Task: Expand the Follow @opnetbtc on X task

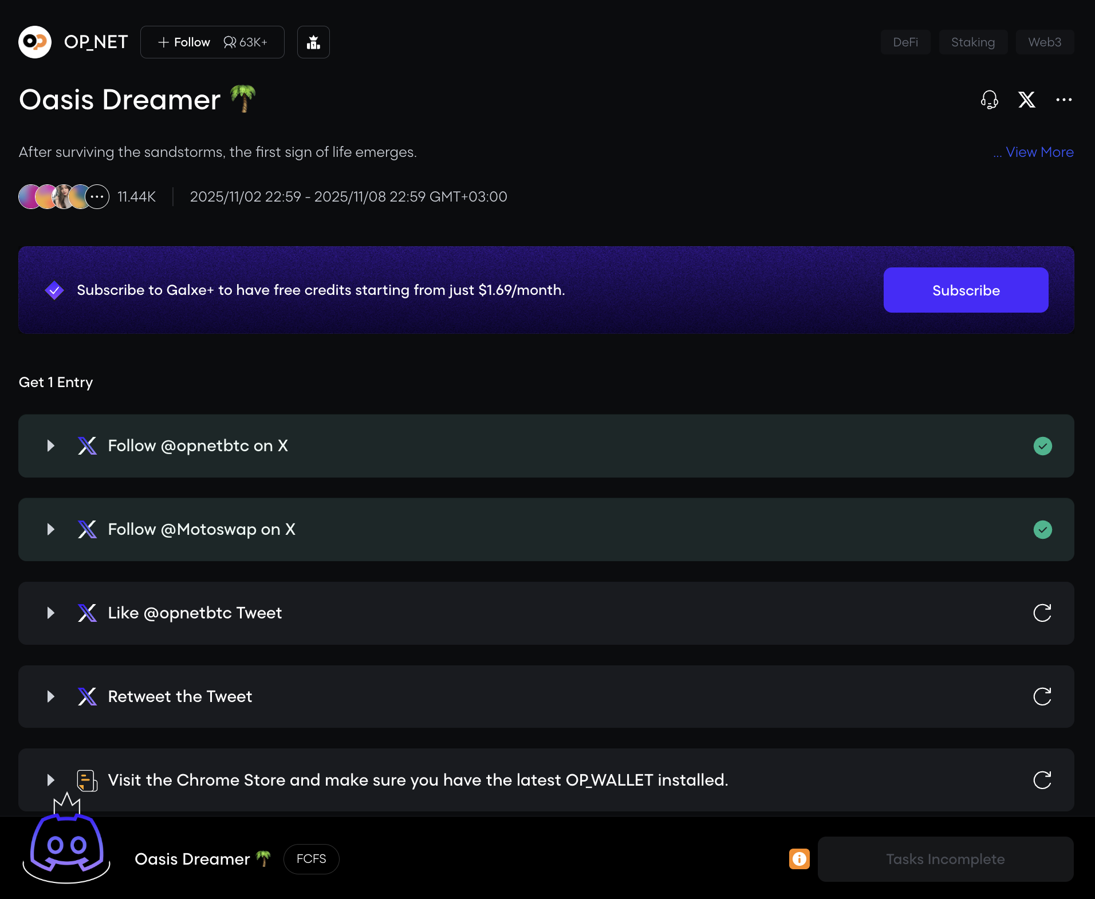Action: [x=51, y=446]
